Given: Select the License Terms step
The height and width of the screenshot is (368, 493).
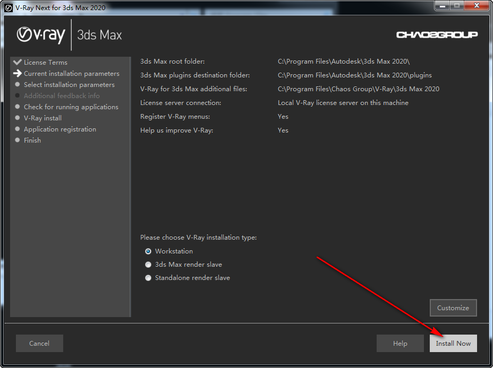Looking at the screenshot, I should pyautogui.click(x=46, y=63).
